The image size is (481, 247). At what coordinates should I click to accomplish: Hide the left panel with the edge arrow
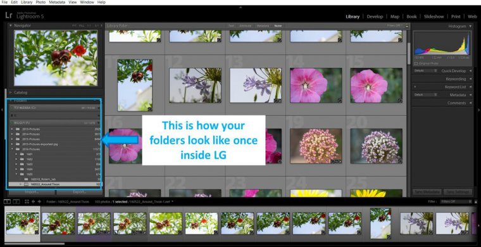pos(2,110)
